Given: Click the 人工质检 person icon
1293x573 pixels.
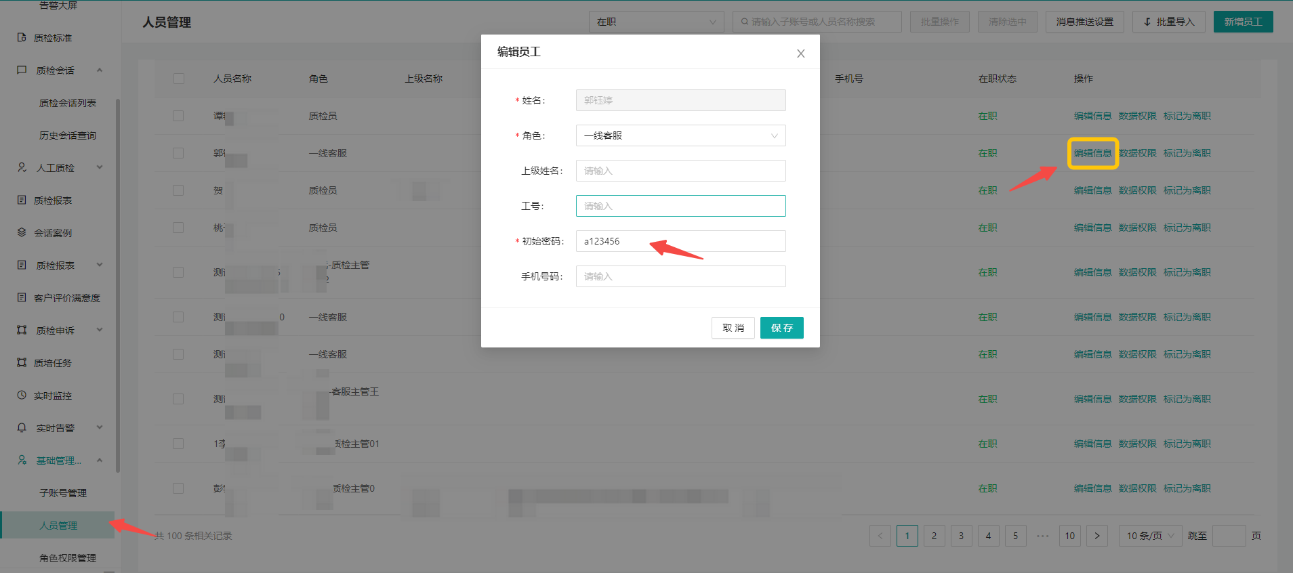Looking at the screenshot, I should (22, 167).
